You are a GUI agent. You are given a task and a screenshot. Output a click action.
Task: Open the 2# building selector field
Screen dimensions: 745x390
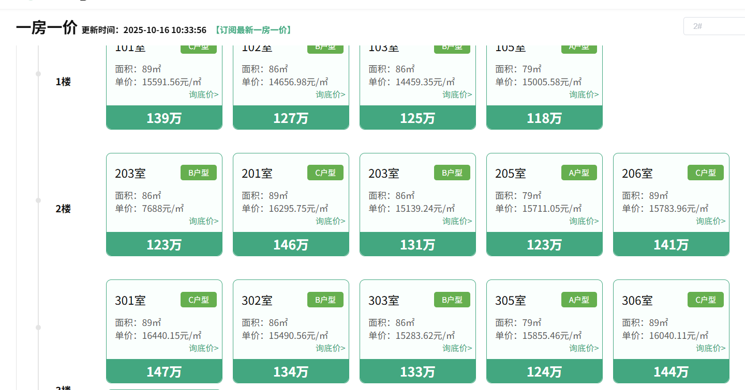click(x=714, y=26)
